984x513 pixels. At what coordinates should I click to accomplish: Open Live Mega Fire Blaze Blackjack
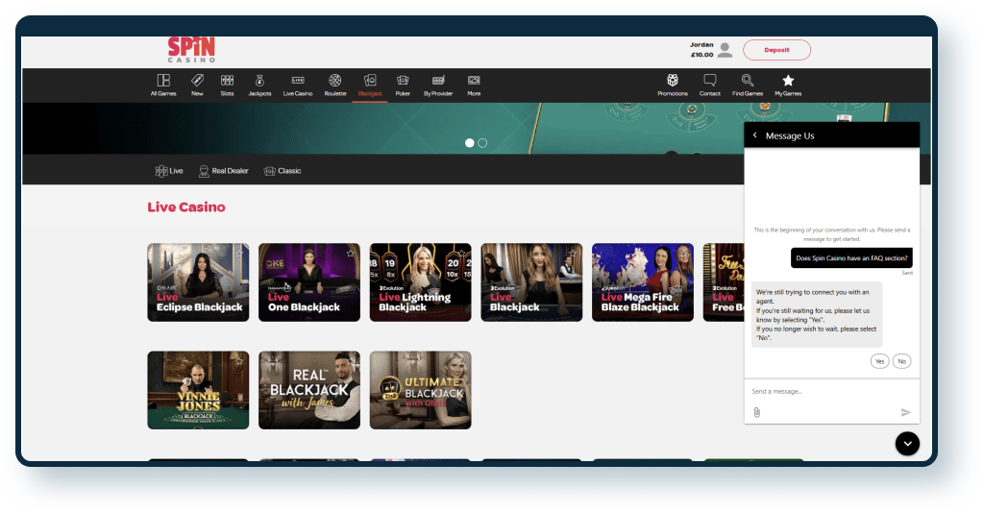[643, 282]
